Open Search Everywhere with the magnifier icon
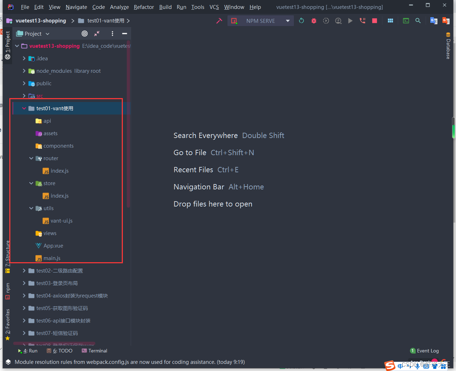 [x=418, y=21]
